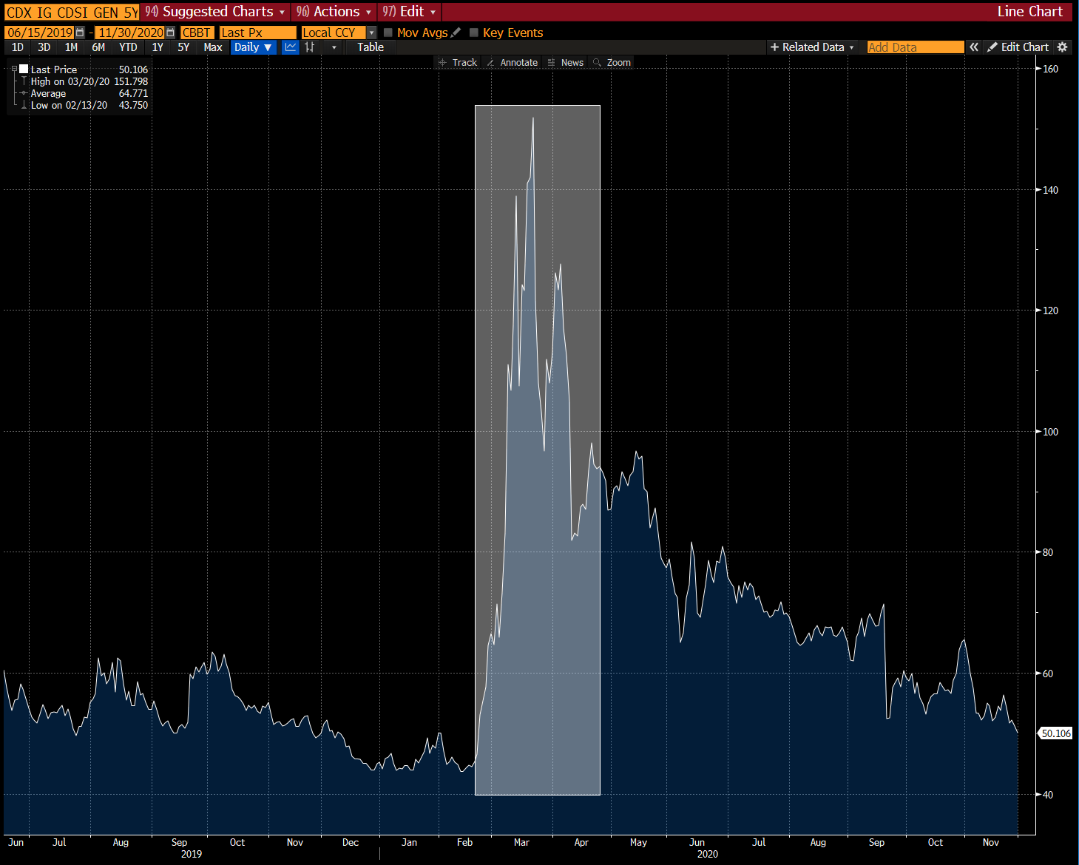Screen dimensions: 1079x865
Task: Open the Suggested Charts dropdown
Action: coord(215,12)
